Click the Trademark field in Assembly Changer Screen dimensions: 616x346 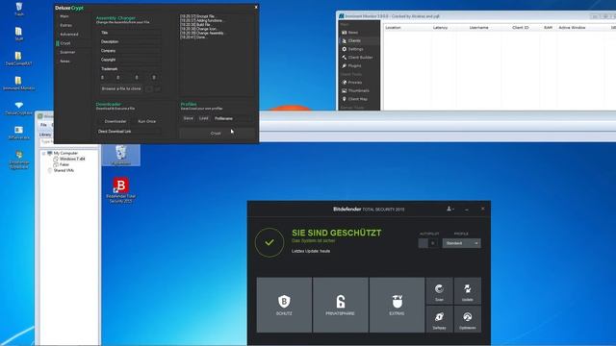(x=131, y=68)
